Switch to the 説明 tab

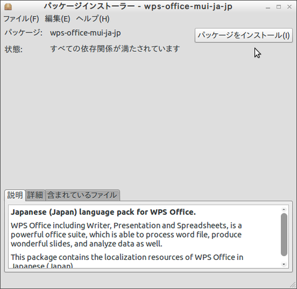click(15, 195)
